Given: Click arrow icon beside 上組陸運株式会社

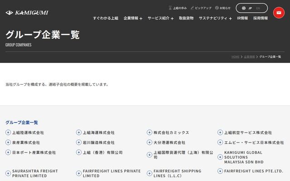Looking at the screenshot, I should pyautogui.click(x=8, y=133).
